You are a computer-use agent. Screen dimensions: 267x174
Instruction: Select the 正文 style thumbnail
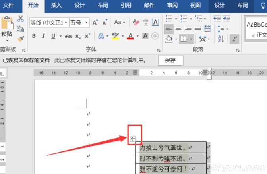pos(256,29)
